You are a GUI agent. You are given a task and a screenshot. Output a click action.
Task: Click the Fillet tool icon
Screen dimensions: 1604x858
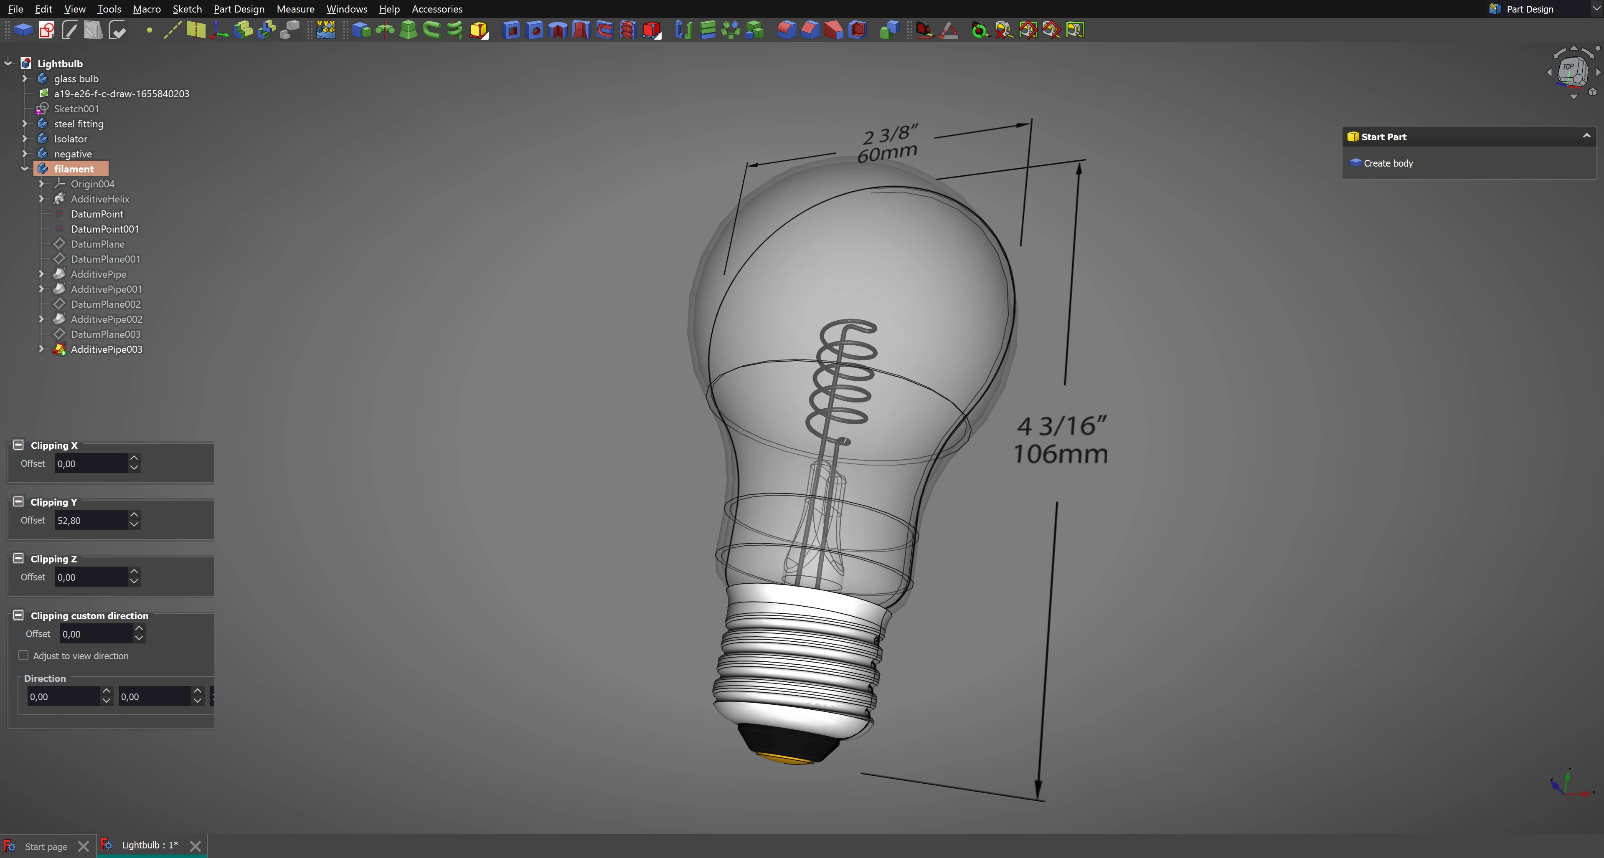point(787,30)
